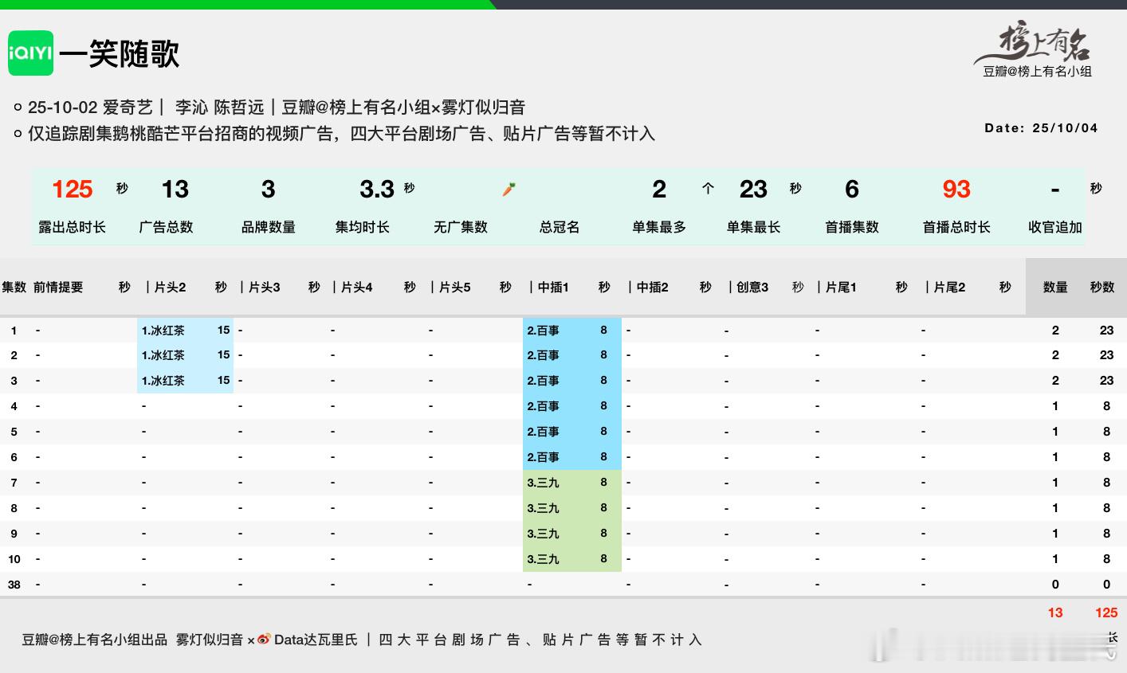Click the 片尾2 column header
This screenshot has height=673, width=1127.
(949, 287)
